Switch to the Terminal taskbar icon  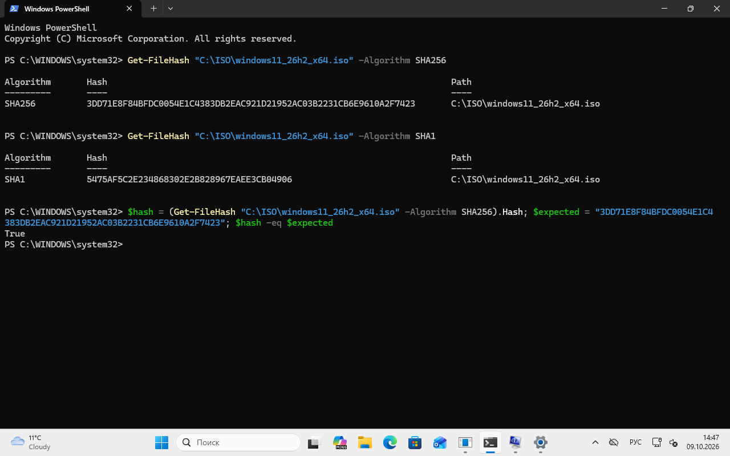[x=490, y=442]
